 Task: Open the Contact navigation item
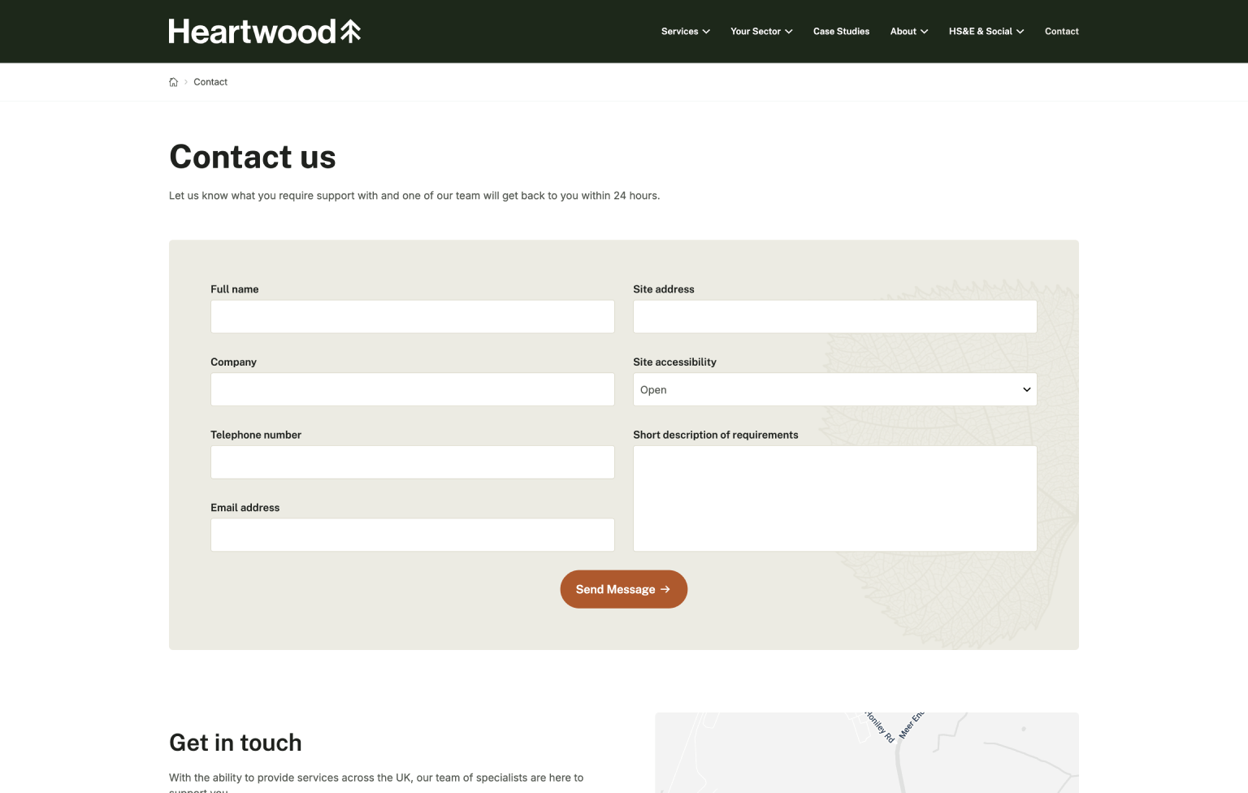[1061, 32]
